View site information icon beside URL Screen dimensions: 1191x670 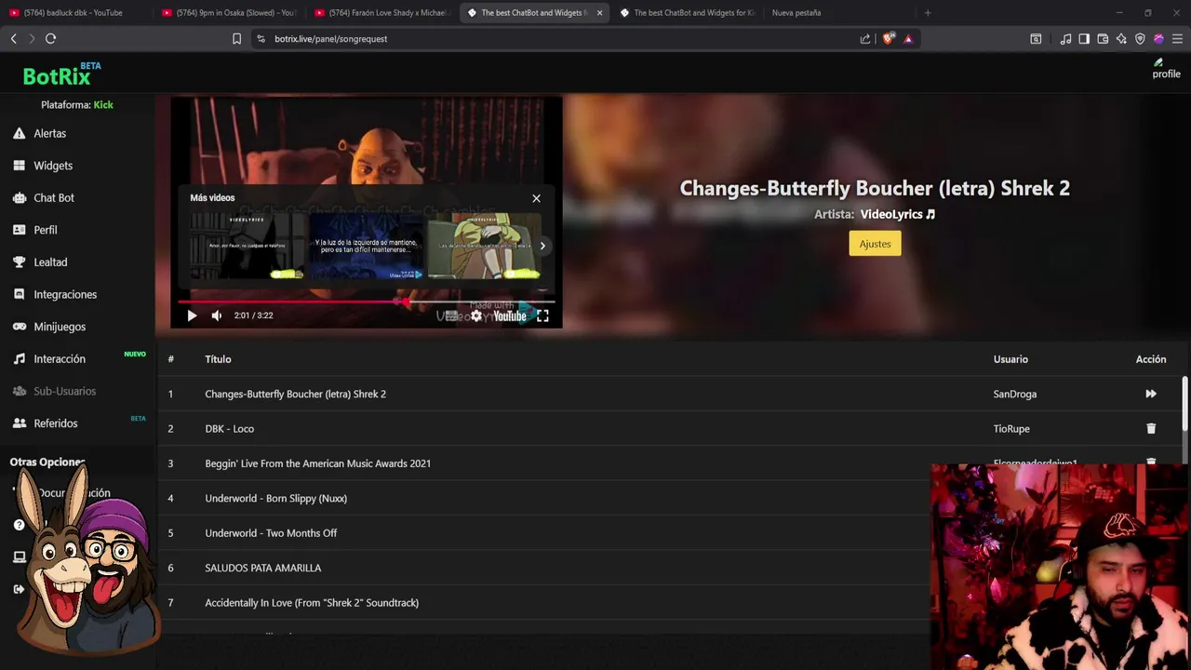pyautogui.click(x=261, y=38)
